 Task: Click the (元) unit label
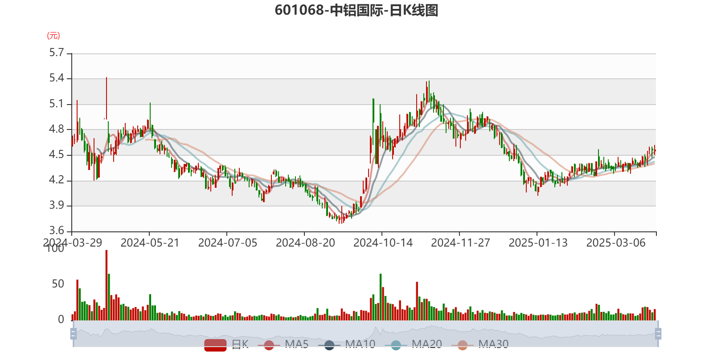53,36
